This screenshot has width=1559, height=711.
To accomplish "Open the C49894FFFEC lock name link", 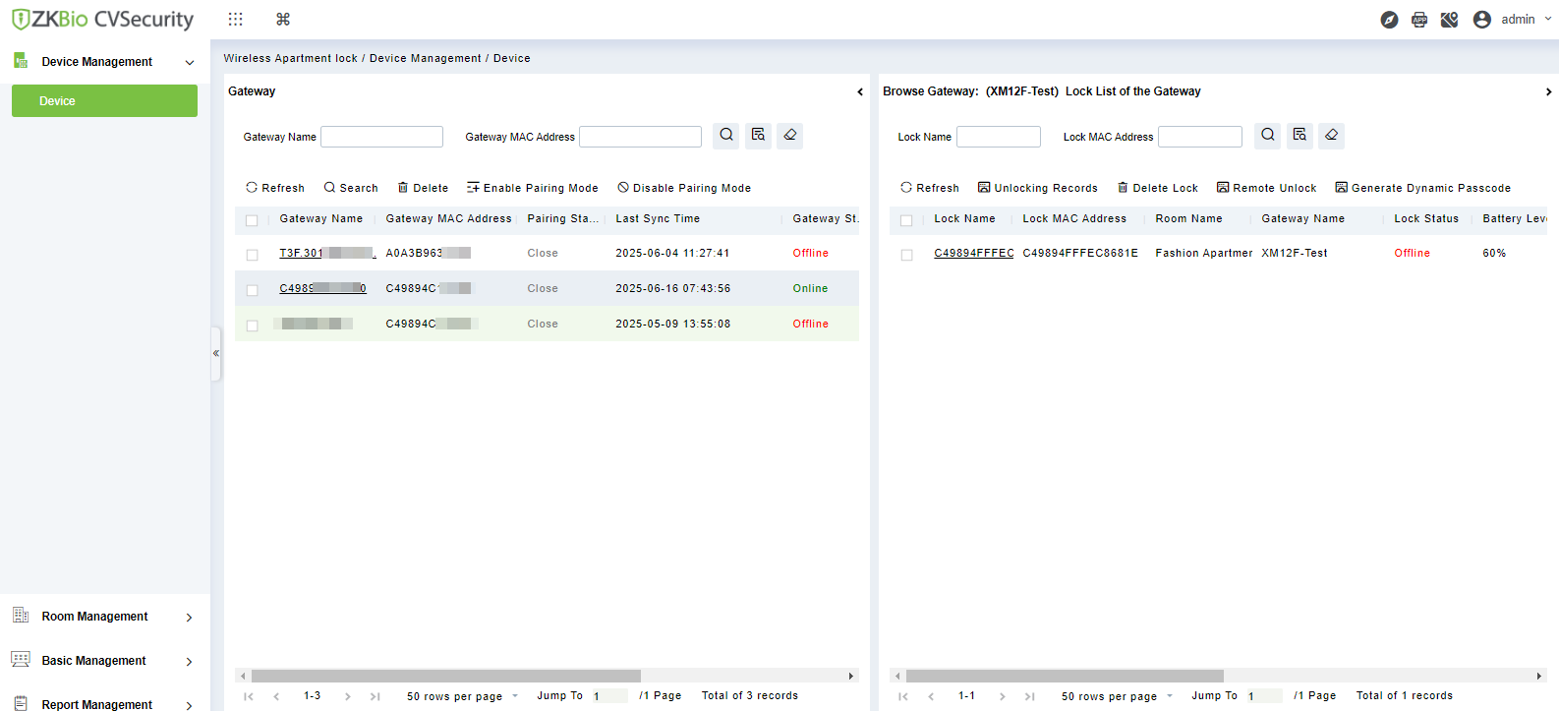I will [974, 253].
